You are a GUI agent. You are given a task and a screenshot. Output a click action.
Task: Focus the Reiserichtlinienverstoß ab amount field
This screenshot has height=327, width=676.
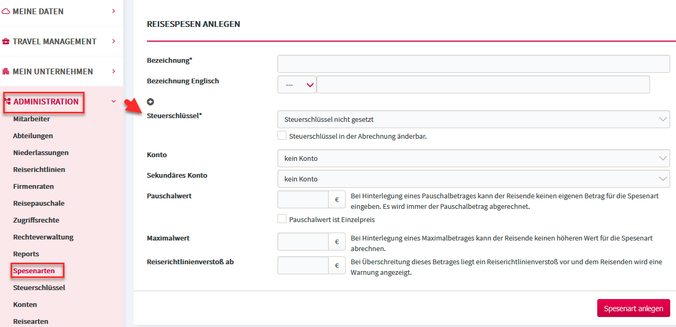click(303, 265)
